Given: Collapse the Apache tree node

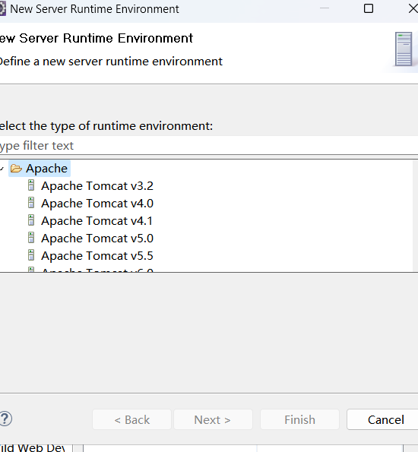Looking at the screenshot, I should [2, 169].
